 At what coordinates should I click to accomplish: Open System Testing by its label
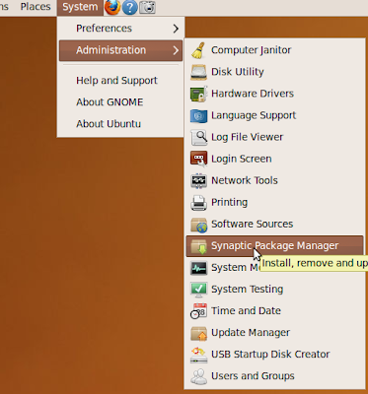click(247, 290)
